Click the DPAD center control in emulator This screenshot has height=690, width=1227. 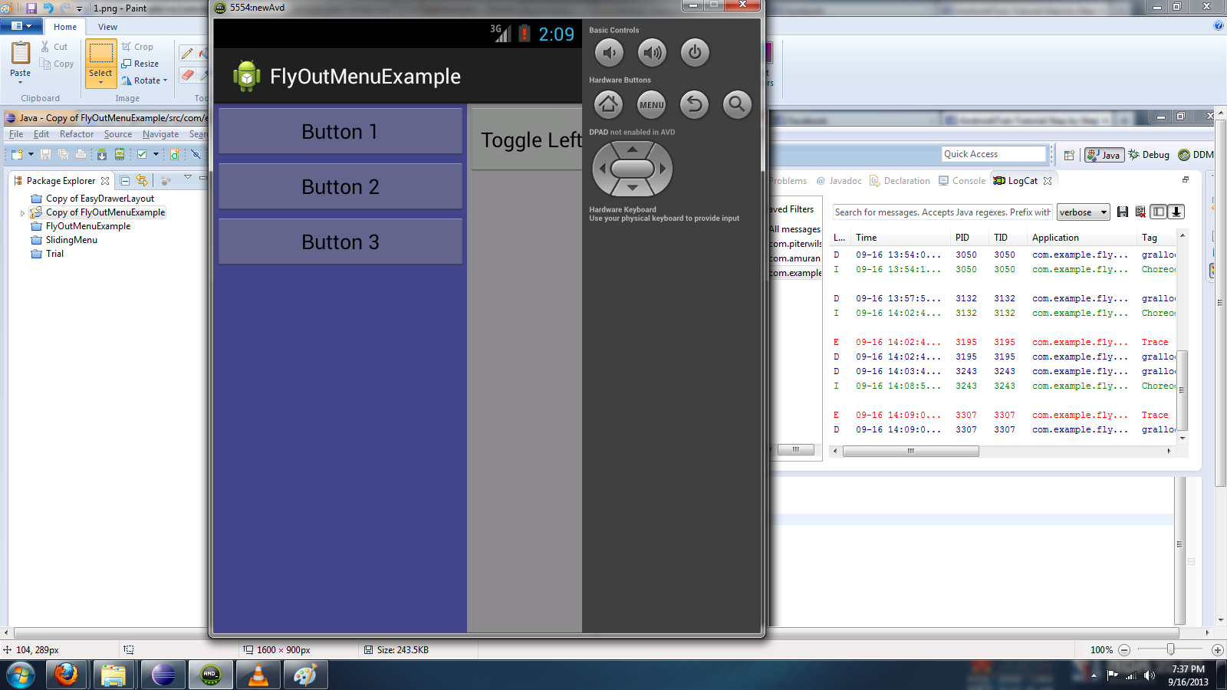[x=633, y=169]
